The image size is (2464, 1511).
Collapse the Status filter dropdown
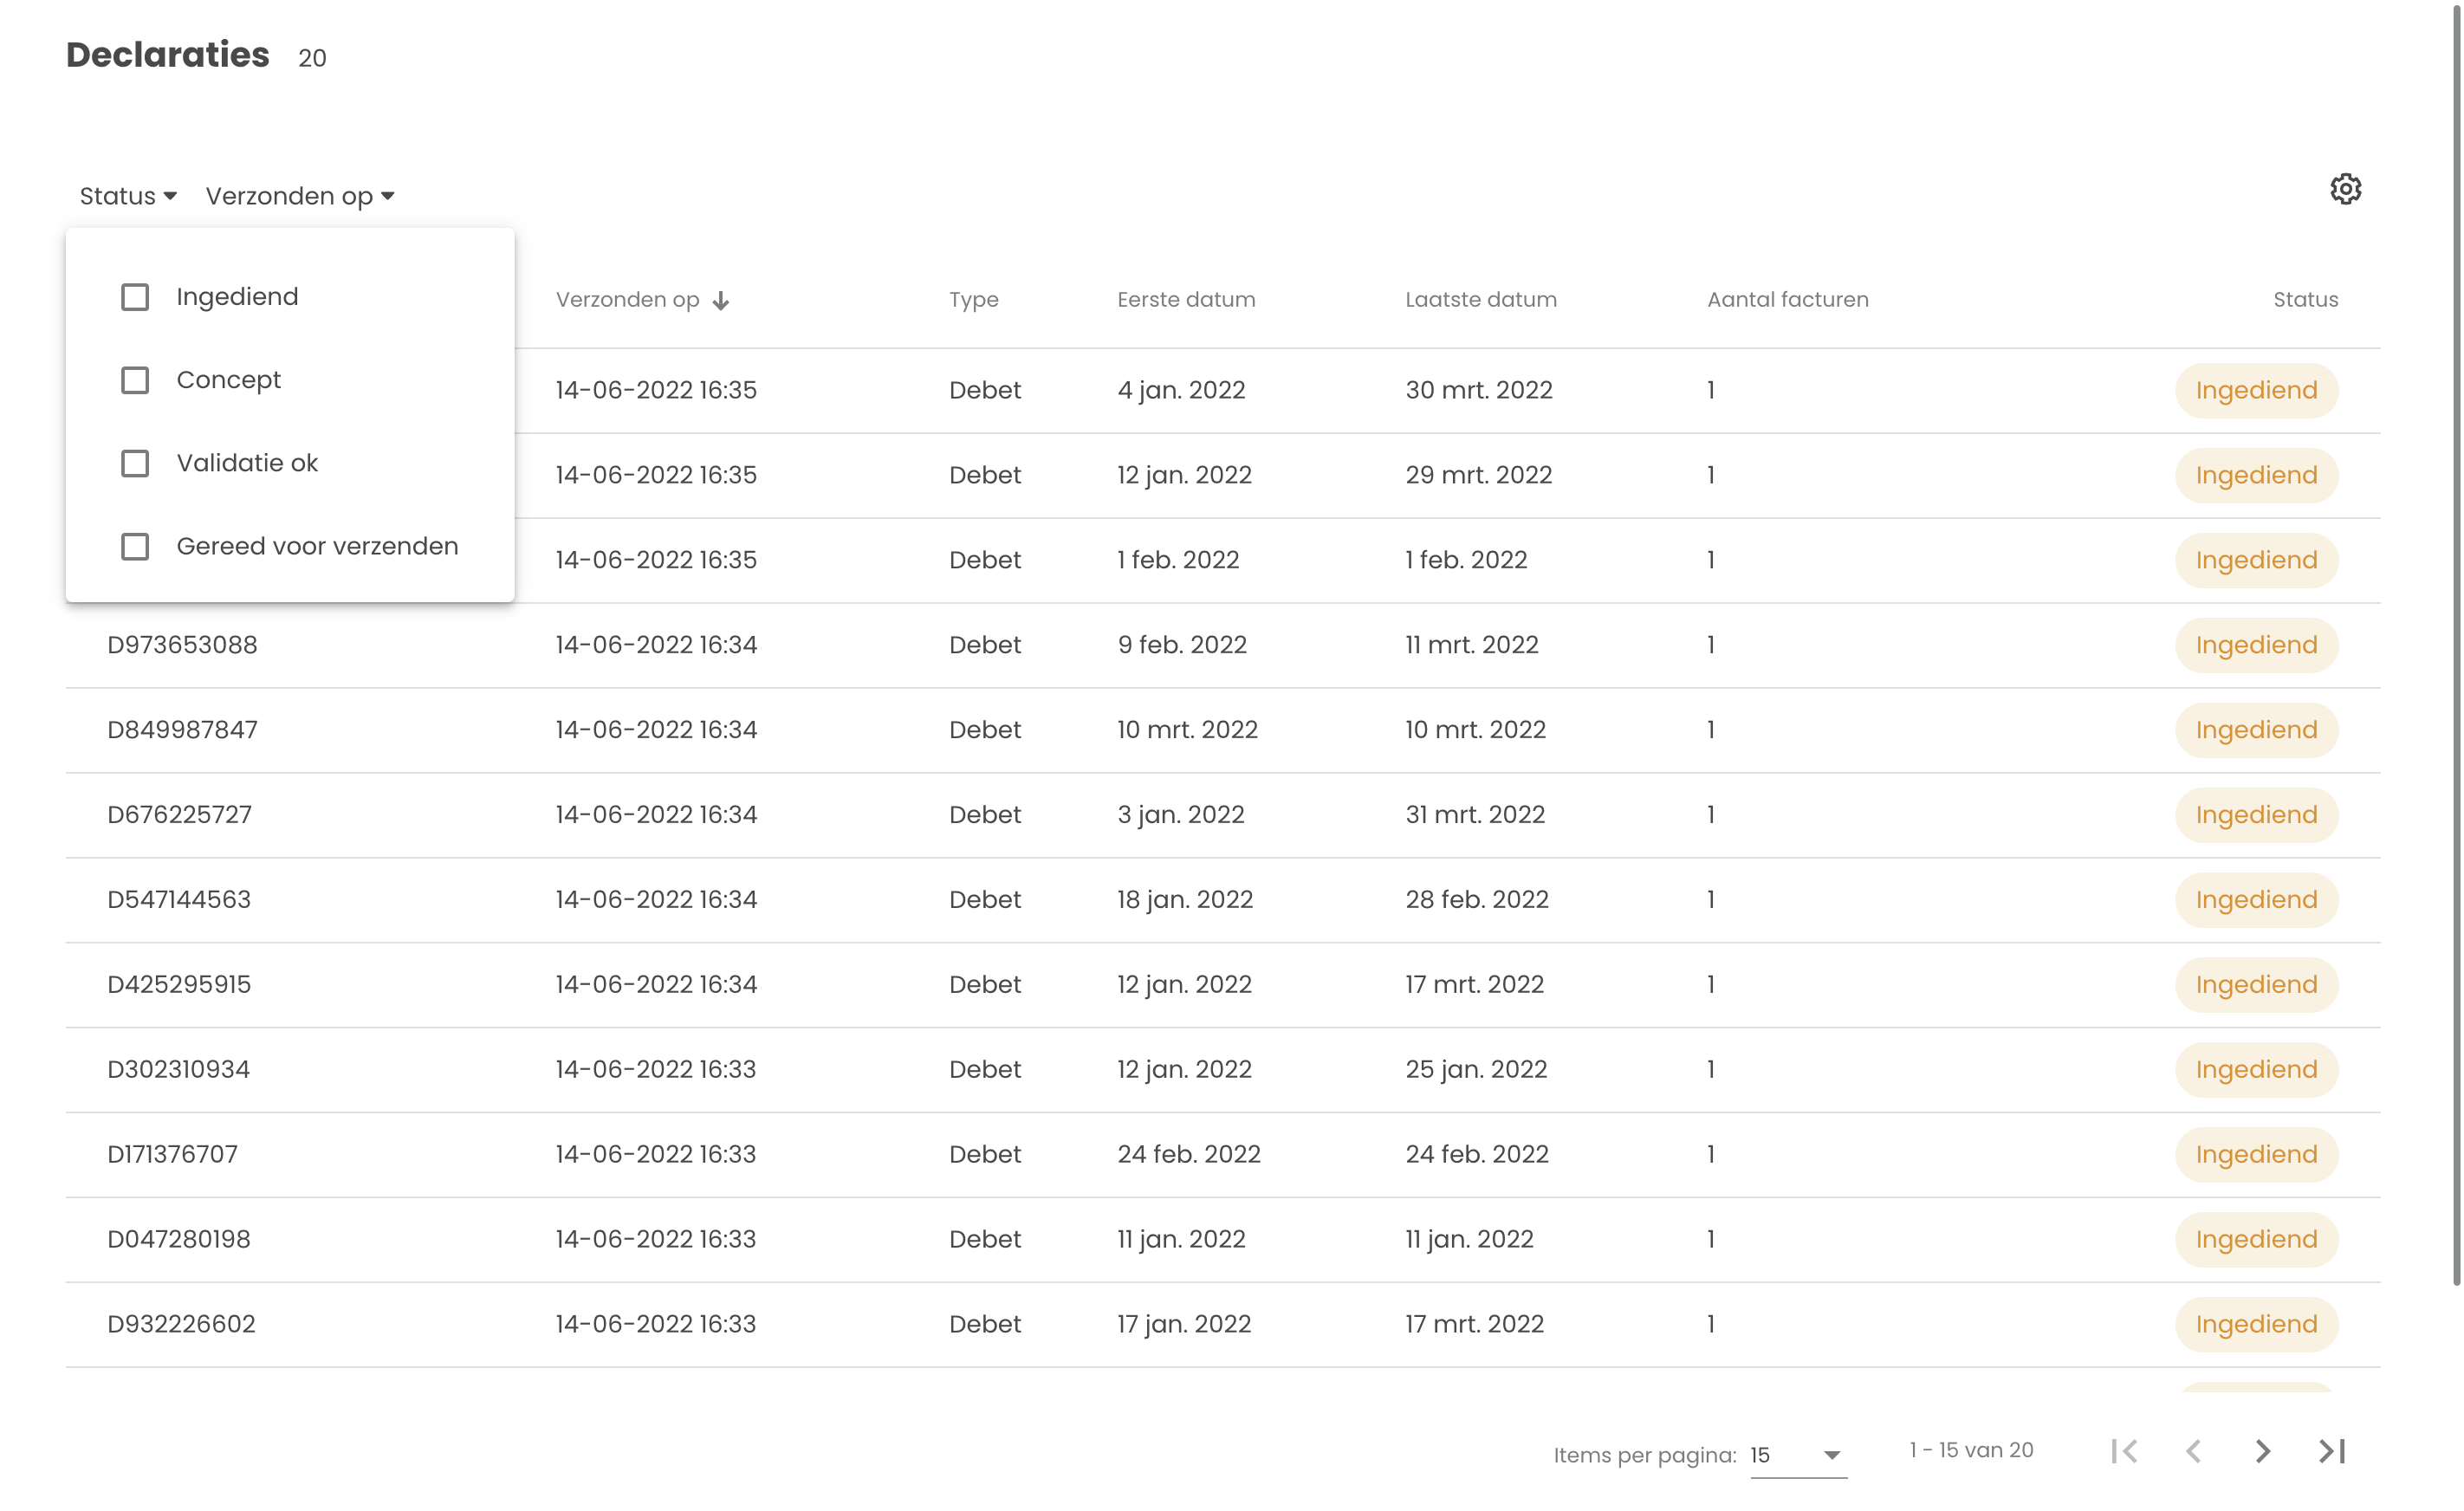tap(128, 196)
